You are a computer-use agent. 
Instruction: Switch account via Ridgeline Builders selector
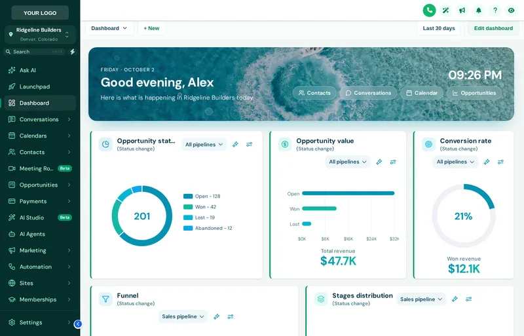click(x=40, y=35)
